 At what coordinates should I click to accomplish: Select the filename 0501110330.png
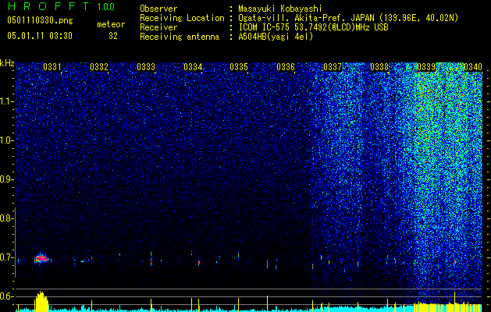tap(40, 20)
